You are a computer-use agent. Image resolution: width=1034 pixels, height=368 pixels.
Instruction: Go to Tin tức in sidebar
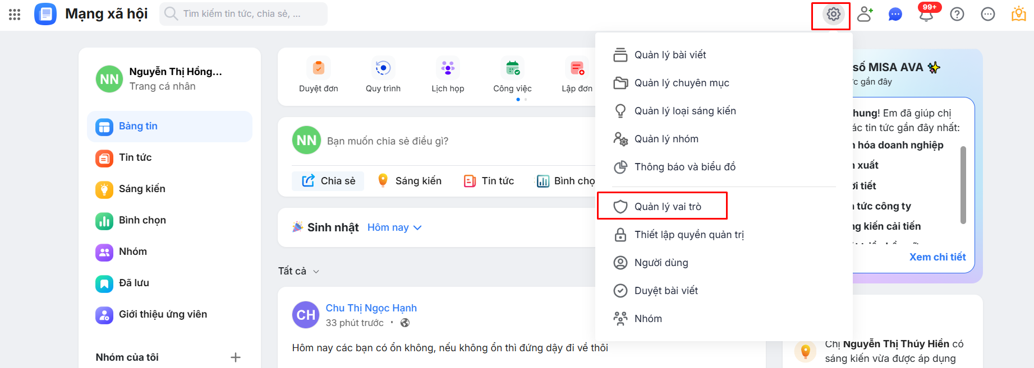[x=135, y=158]
